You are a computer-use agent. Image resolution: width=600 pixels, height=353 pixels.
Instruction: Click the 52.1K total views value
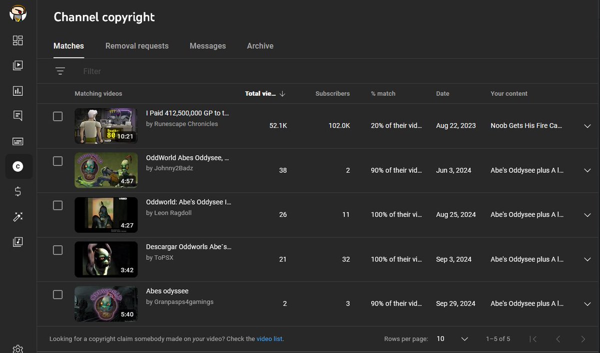278,126
